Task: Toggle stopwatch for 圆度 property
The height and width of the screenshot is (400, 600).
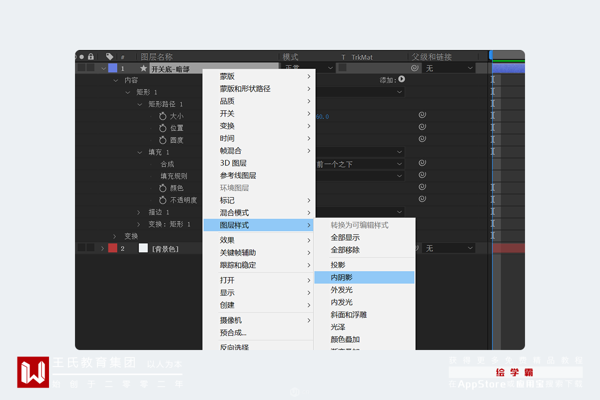Action: pos(162,140)
